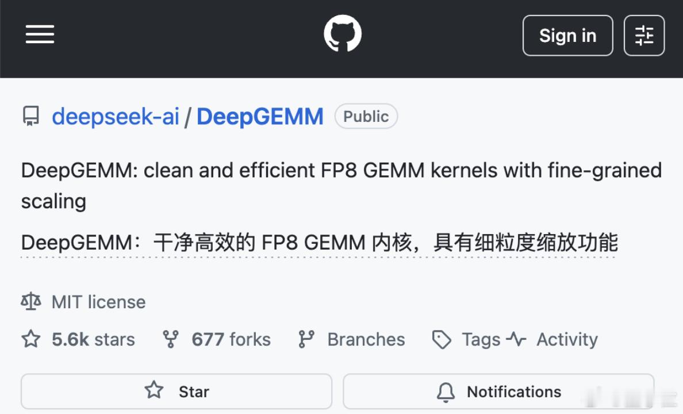Open the appearance settings sliders icon
This screenshot has width=683, height=414.
pos(644,35)
